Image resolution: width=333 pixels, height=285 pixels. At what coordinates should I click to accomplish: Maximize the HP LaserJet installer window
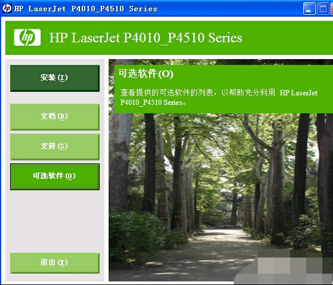tap(323, 9)
